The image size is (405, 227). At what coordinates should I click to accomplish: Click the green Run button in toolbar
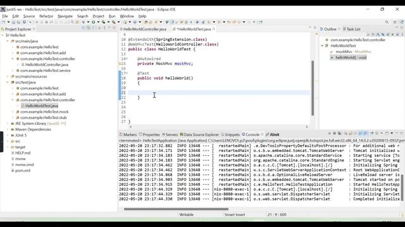(93, 22)
